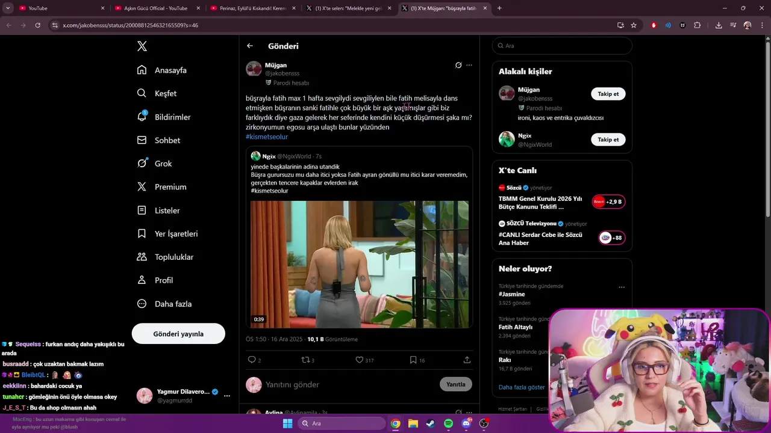The image size is (771, 433).
Task: Open #Jasmine trending topic
Action: coord(512,294)
